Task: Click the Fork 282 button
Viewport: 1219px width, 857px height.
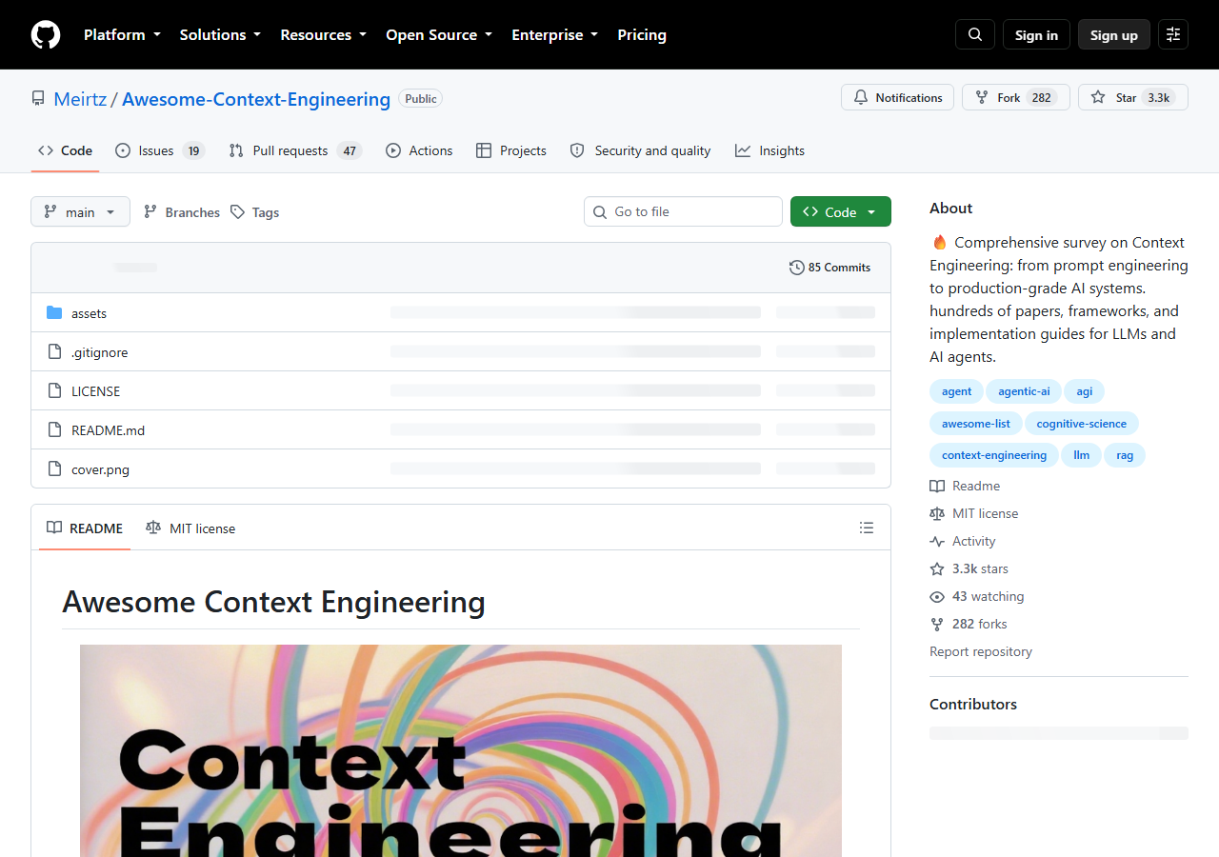Action: [x=1016, y=97]
